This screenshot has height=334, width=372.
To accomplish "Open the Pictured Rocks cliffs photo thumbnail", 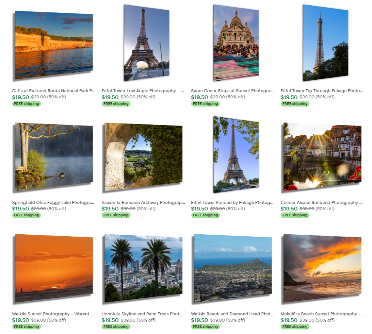I will pyautogui.click(x=54, y=45).
